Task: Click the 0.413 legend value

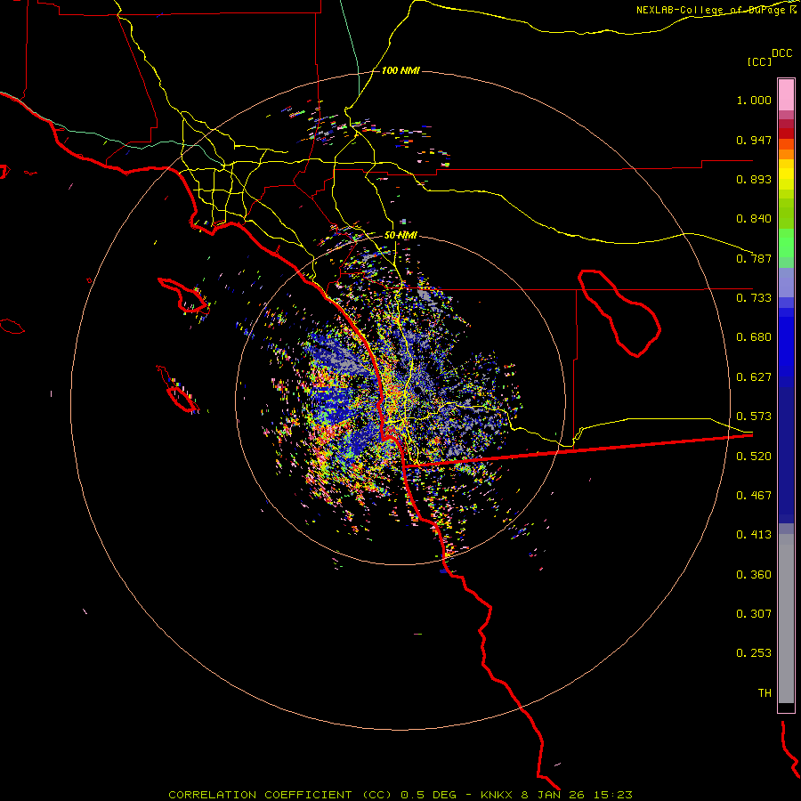Action: [x=754, y=535]
